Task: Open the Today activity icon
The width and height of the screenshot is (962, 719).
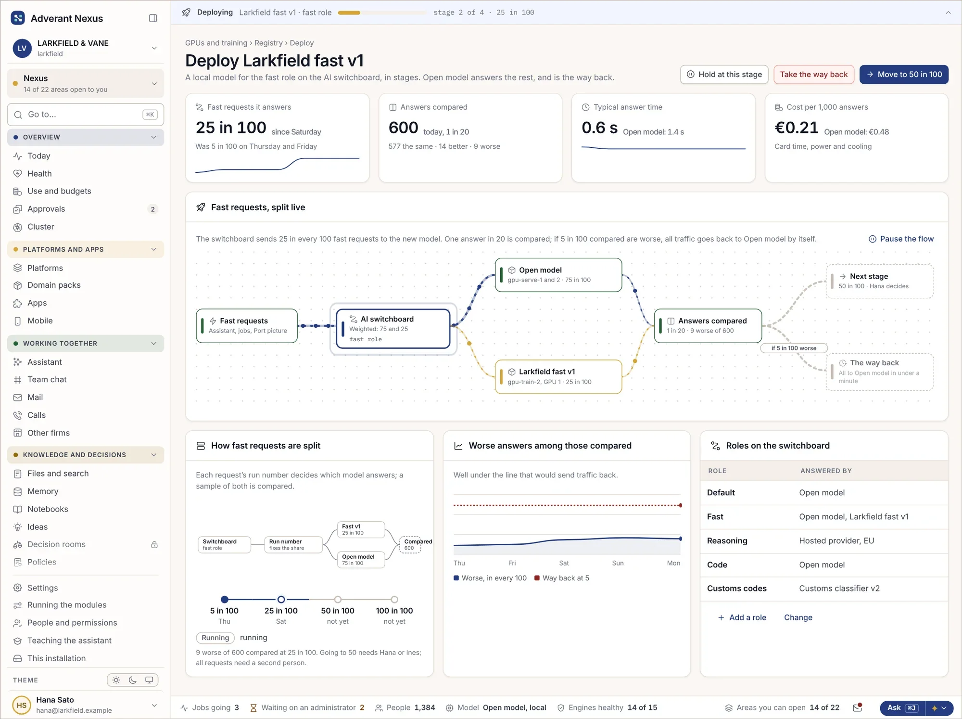Action: click(x=18, y=156)
